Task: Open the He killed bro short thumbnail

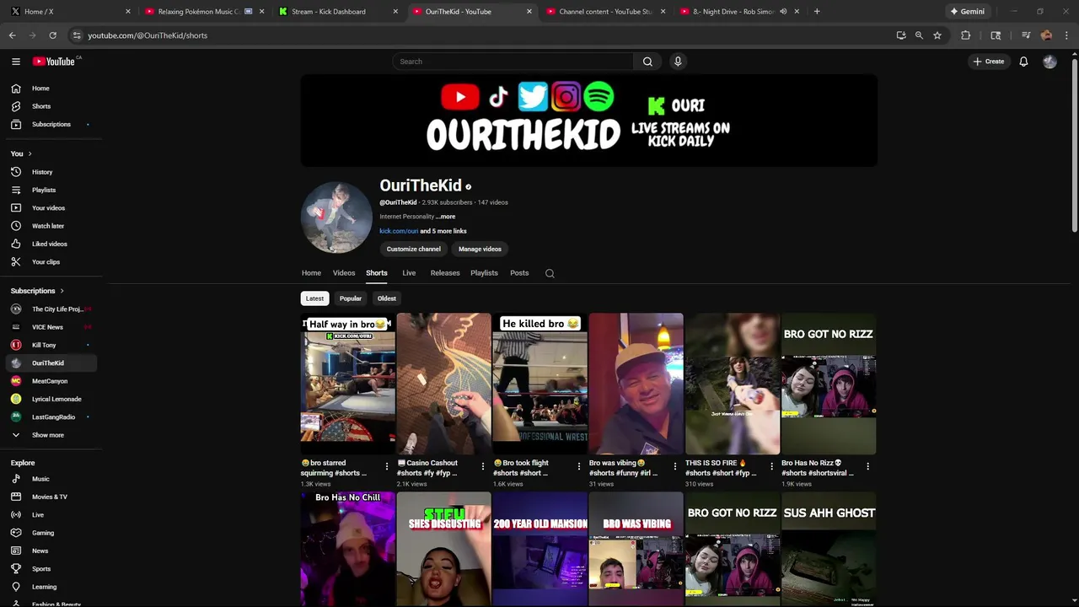Action: coord(540,384)
